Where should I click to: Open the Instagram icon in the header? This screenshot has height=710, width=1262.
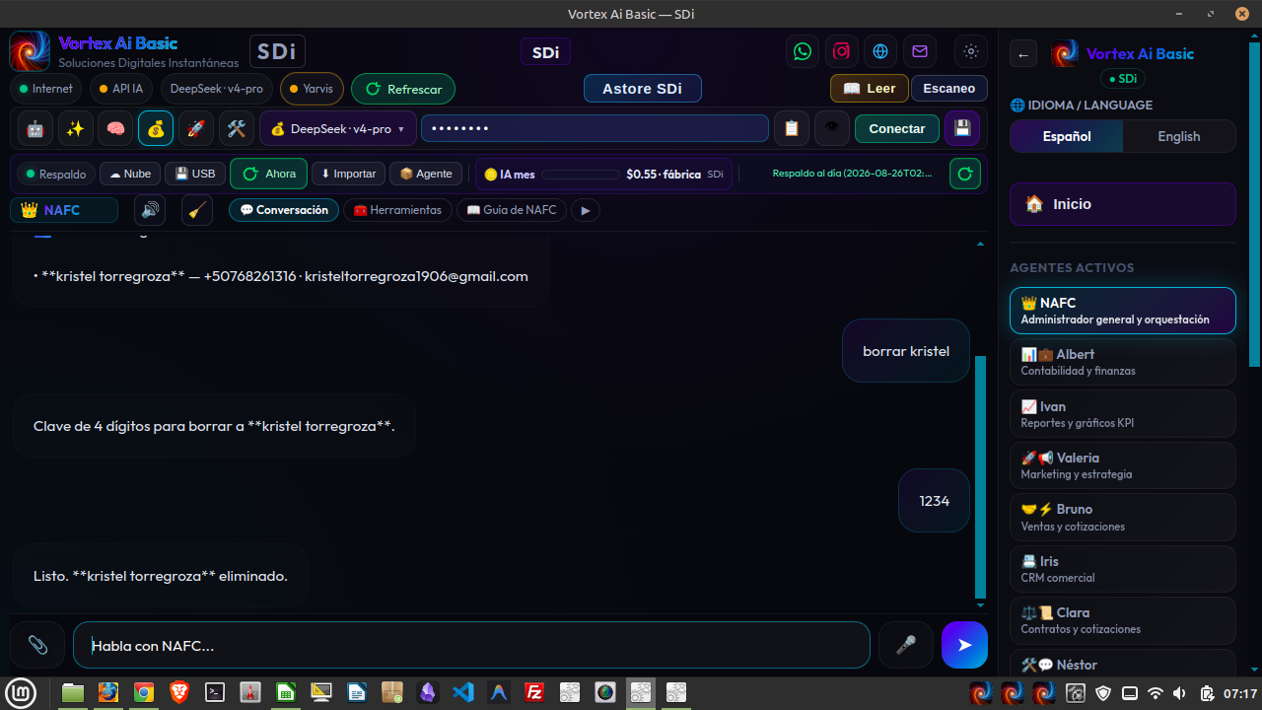pyautogui.click(x=841, y=51)
